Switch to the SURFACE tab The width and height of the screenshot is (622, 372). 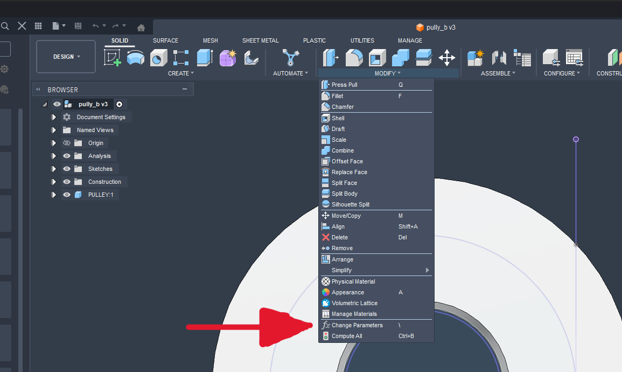pos(165,40)
